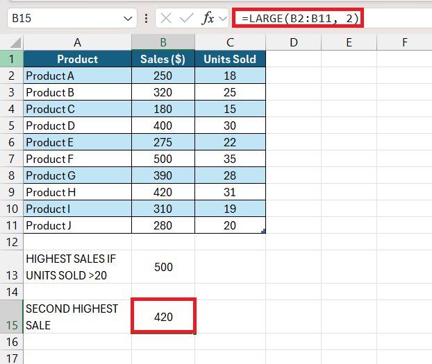Click the sales value 310

(163, 209)
